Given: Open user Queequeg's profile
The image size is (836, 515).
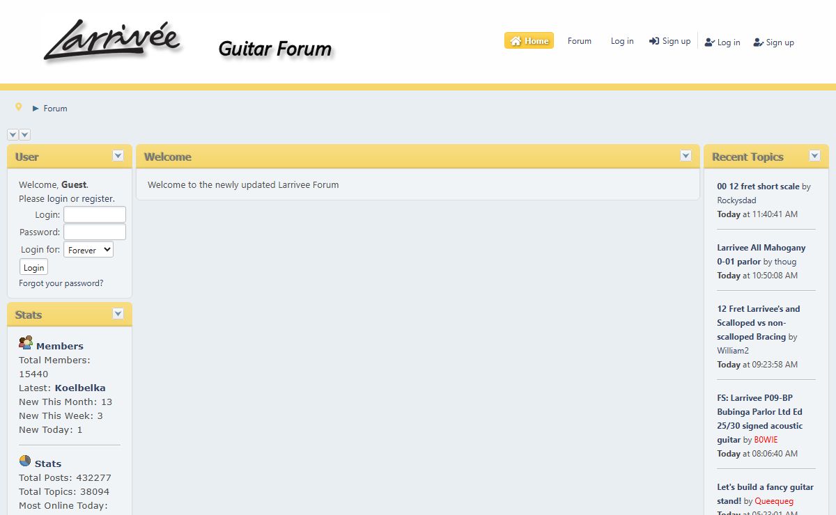Looking at the screenshot, I should pyautogui.click(x=774, y=501).
